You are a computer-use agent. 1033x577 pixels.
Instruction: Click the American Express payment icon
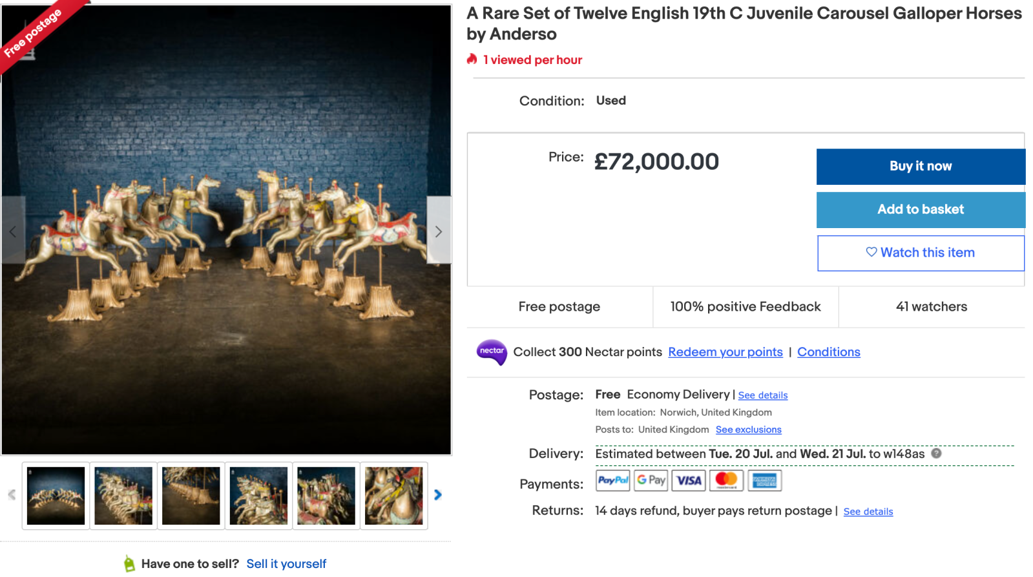(765, 481)
